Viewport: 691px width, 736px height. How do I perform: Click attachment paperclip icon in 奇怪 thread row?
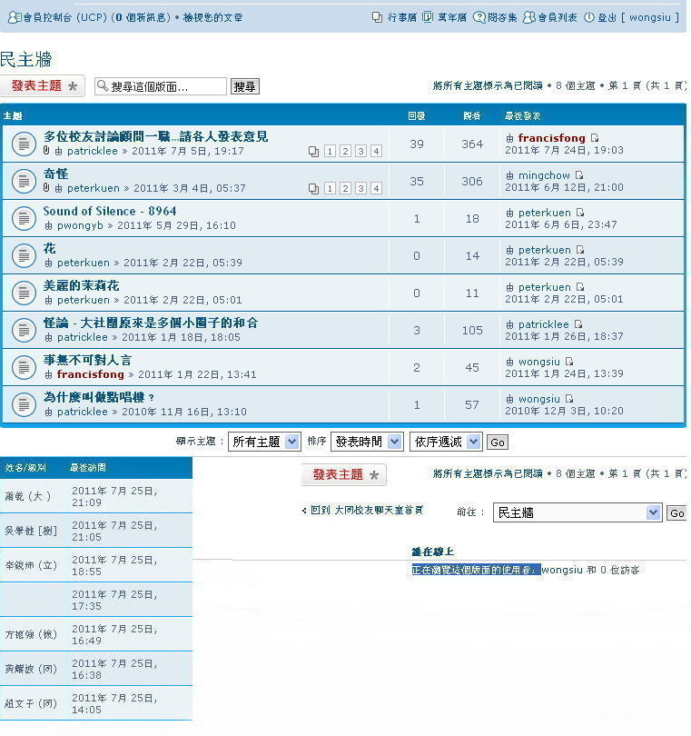46,188
